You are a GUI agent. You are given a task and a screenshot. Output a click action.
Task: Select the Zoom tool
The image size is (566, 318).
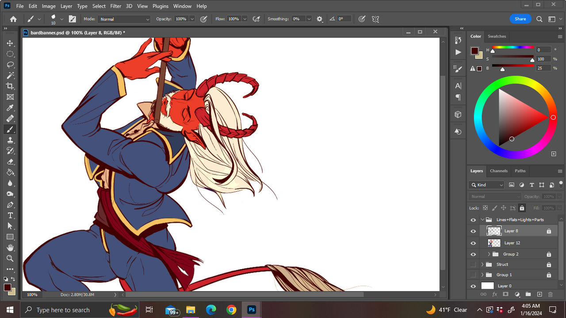click(10, 258)
